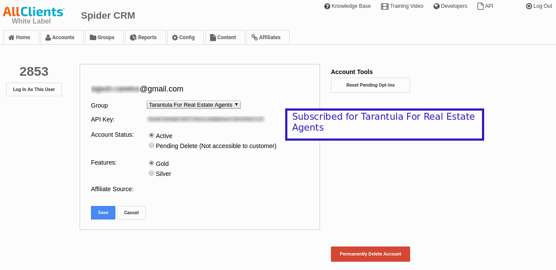Open the Group dropdown Tarantula For Real Estate Agents
The image size is (556, 270).
(x=194, y=105)
